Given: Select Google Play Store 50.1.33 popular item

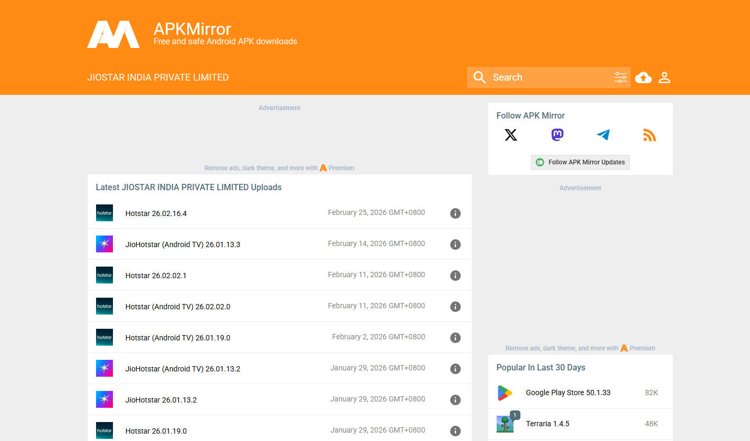Looking at the screenshot, I should [568, 393].
